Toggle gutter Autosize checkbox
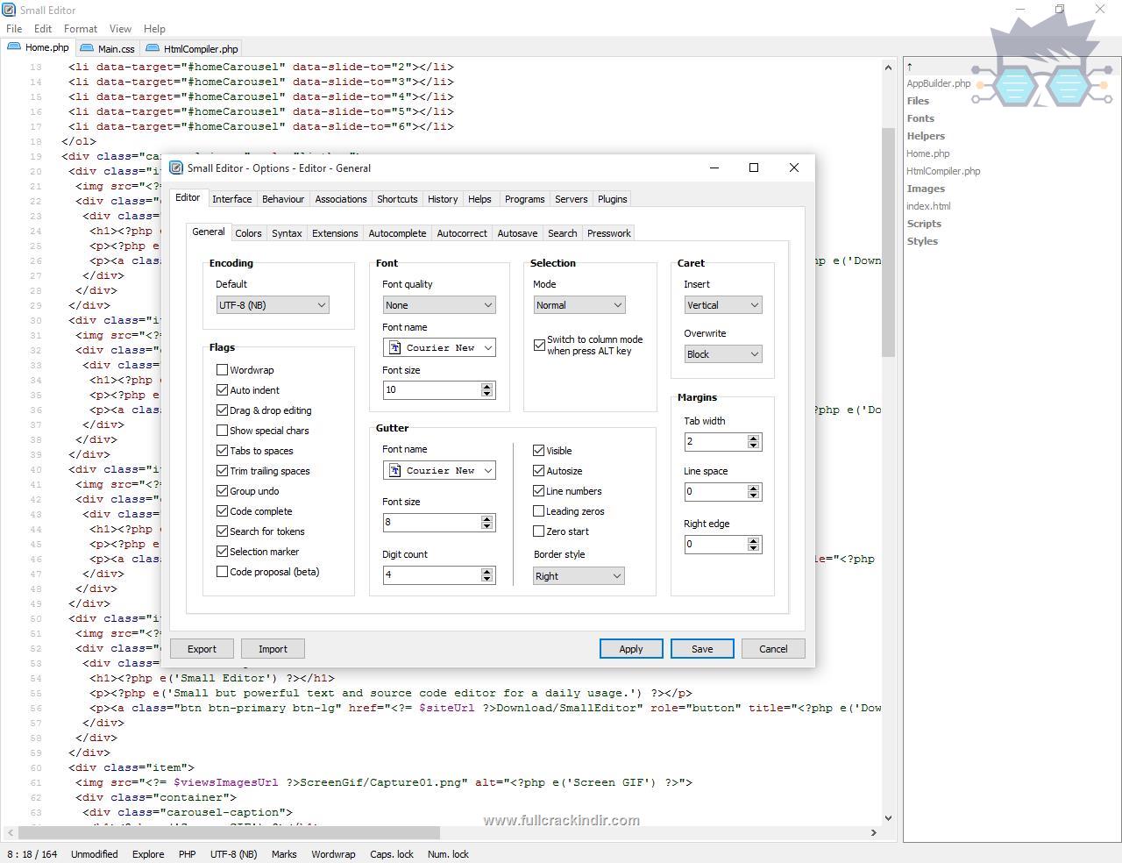 538,471
